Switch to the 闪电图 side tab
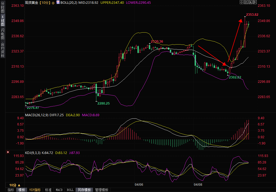The image size is (276, 192). coord(2,34)
